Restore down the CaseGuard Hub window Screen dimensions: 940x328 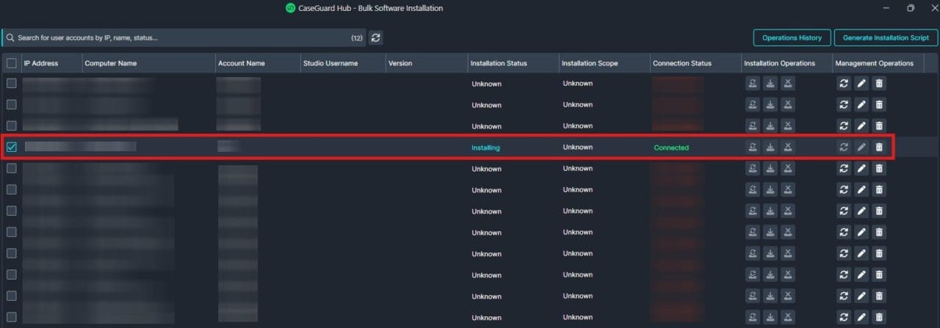[911, 8]
